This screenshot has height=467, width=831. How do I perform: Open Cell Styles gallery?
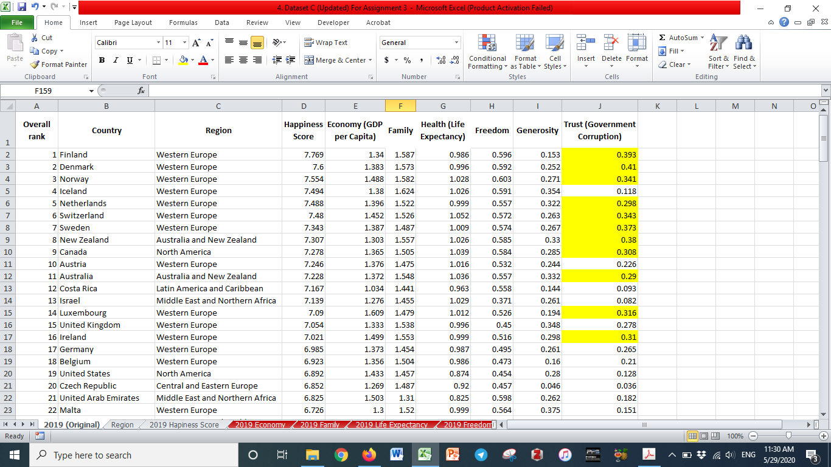[x=554, y=52]
